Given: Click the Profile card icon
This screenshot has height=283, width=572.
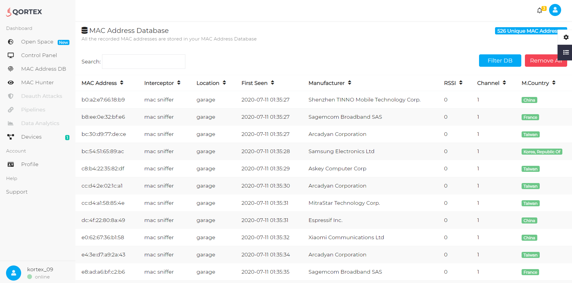Looking at the screenshot, I should tap(11, 164).
